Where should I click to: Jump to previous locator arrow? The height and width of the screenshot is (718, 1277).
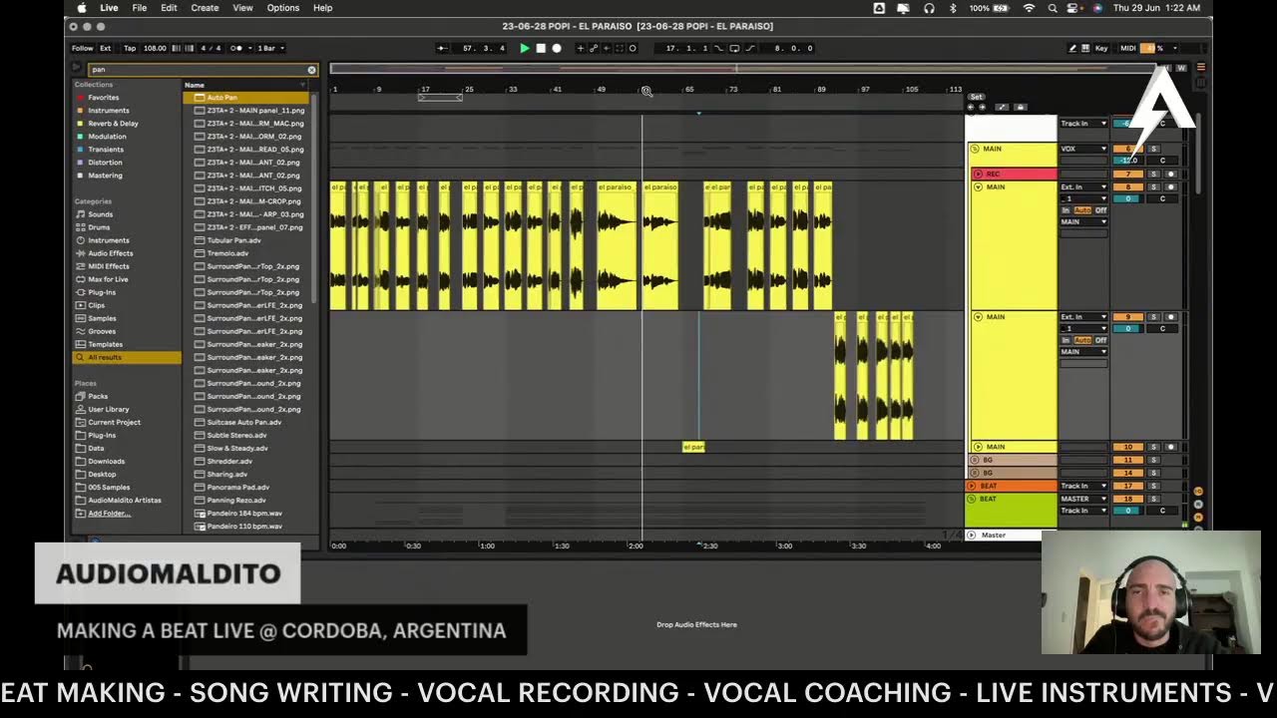(x=971, y=107)
